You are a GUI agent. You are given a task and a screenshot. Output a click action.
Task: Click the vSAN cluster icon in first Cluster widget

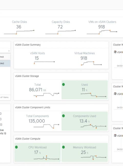[115, 52]
